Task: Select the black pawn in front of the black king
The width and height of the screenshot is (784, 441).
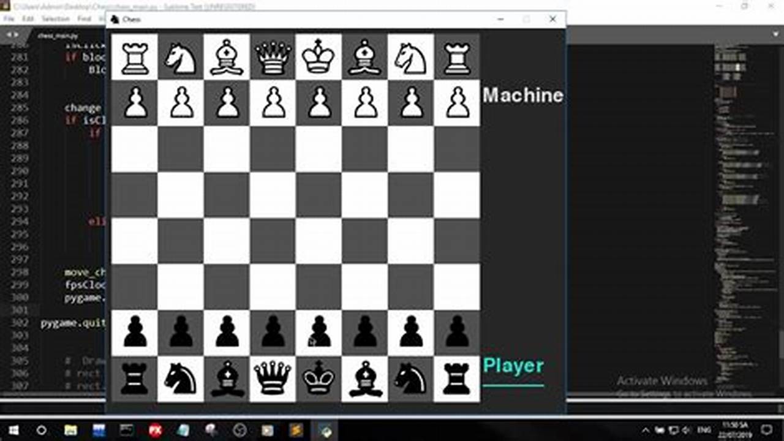Action: click(319, 333)
